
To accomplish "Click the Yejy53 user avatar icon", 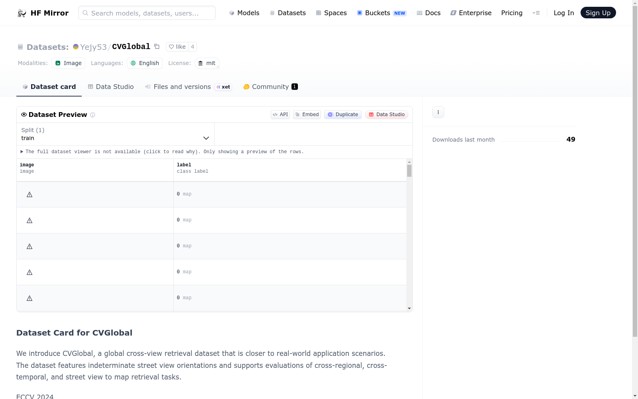I will [76, 47].
